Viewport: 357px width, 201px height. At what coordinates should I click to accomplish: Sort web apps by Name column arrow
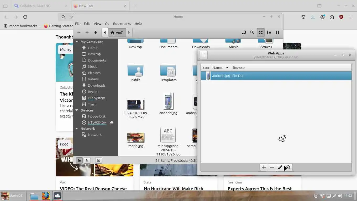click(227, 68)
